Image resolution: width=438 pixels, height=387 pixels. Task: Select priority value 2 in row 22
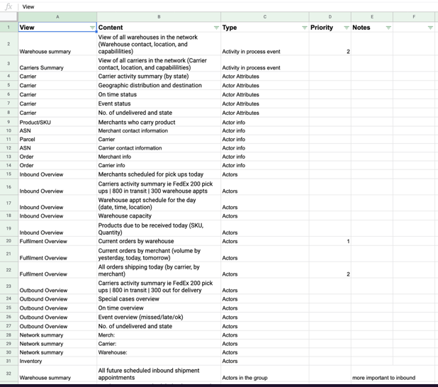tap(330, 270)
